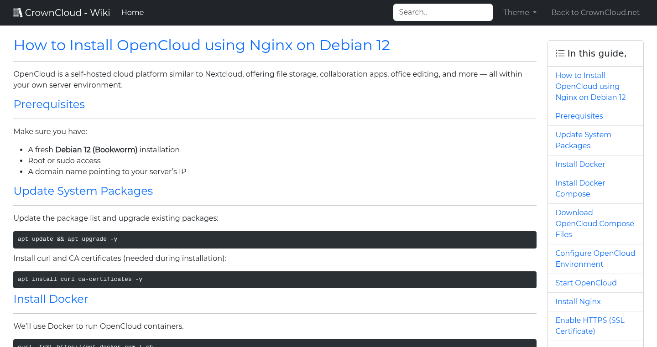Select Home in the navigation bar
This screenshot has height=347, width=657.
point(132,12)
